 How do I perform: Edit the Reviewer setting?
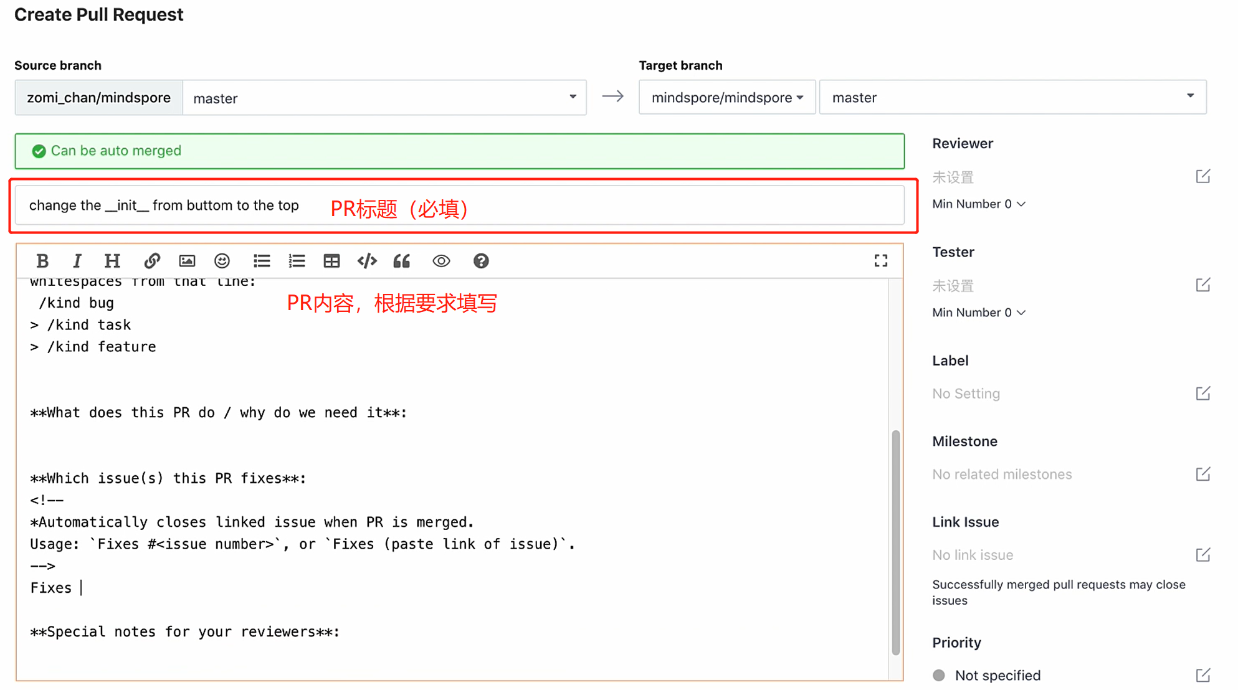(x=1203, y=176)
